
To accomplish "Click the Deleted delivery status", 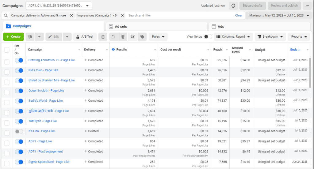I will click(93, 131).
